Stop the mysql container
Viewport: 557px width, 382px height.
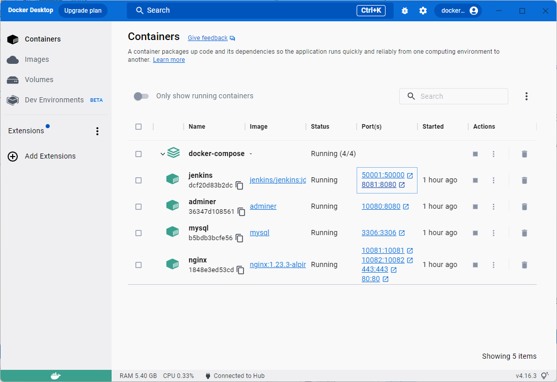coord(475,233)
